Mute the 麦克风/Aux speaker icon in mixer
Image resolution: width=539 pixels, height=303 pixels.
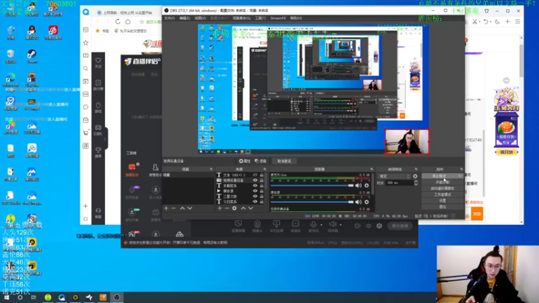click(358, 186)
